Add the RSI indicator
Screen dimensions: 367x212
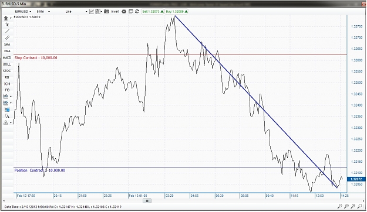tap(7, 77)
